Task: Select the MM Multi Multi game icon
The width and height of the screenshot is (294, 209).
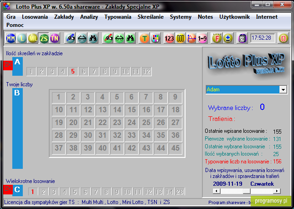Action: pos(11,38)
